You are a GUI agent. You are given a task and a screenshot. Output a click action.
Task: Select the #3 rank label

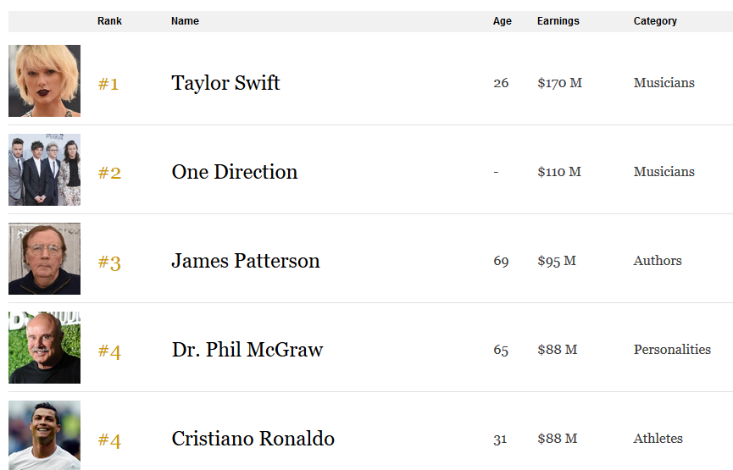(x=109, y=262)
